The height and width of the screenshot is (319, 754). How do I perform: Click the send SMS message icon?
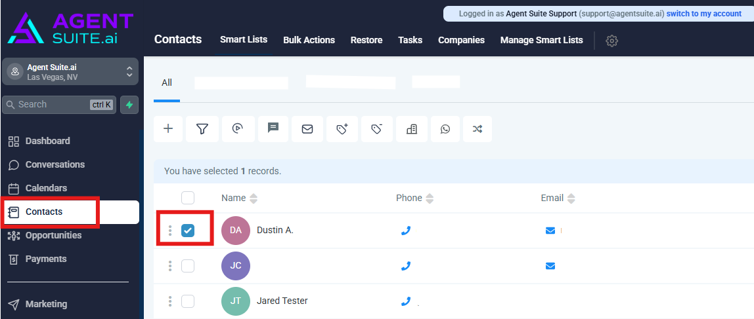(273, 128)
